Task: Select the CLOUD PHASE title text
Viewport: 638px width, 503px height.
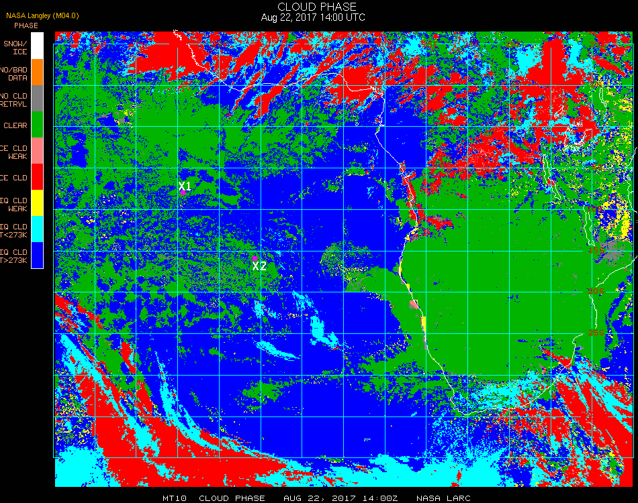Action: click(x=317, y=7)
